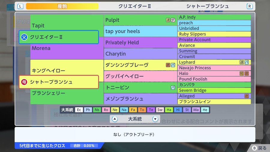Click the Hi lineage swatch
This screenshot has height=152, width=270.
click(x=178, y=110)
